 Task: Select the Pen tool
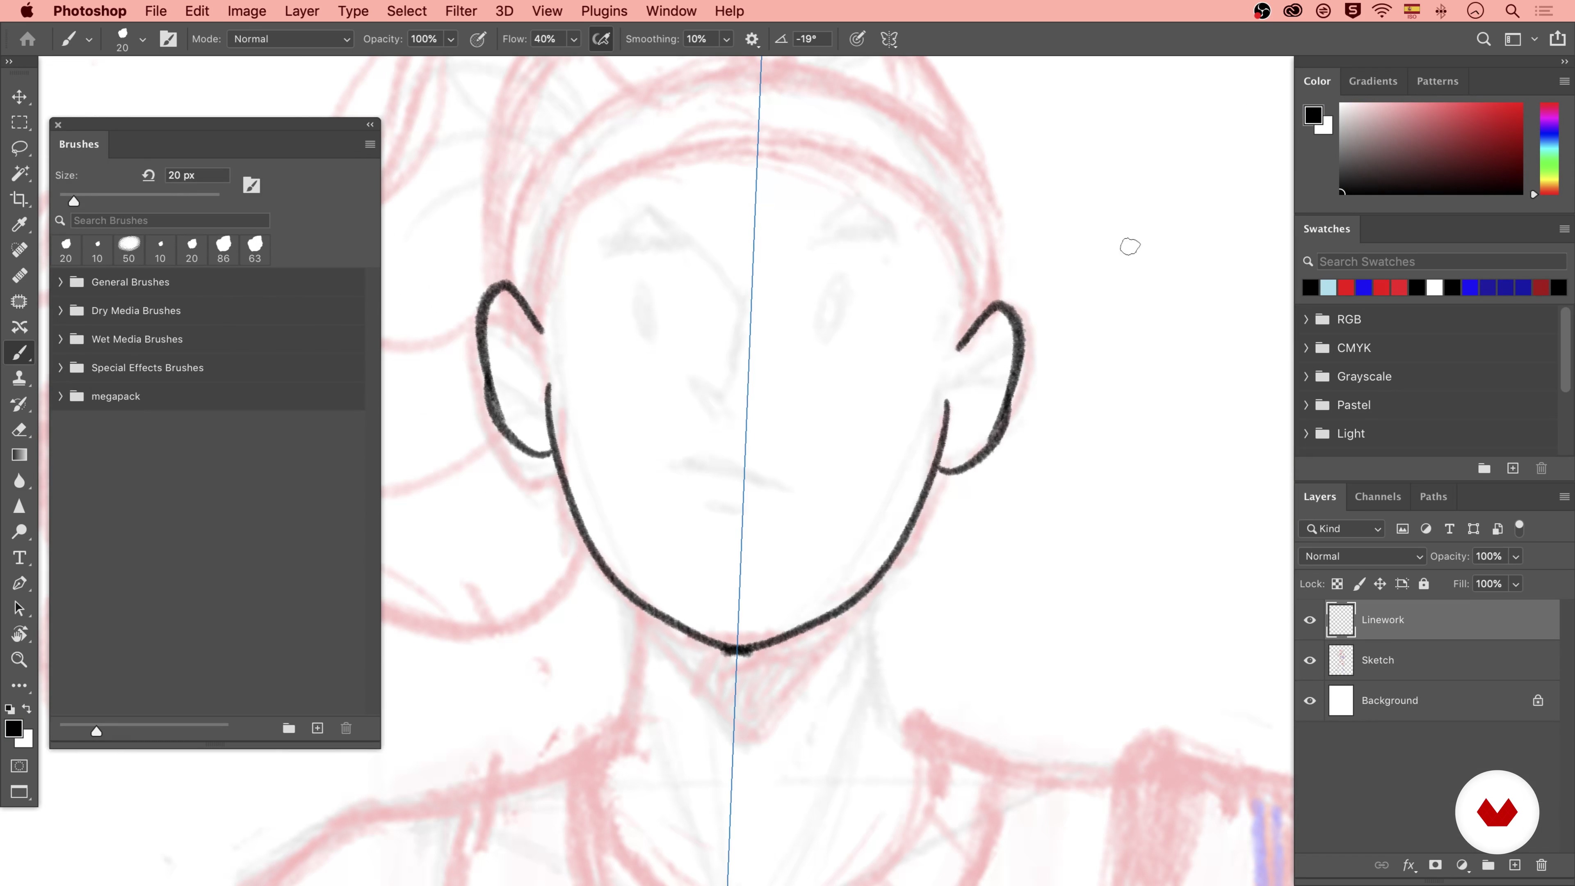20,583
